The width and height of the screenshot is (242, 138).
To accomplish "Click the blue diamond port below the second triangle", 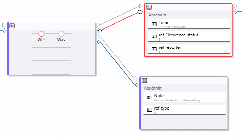I will click(99, 42).
